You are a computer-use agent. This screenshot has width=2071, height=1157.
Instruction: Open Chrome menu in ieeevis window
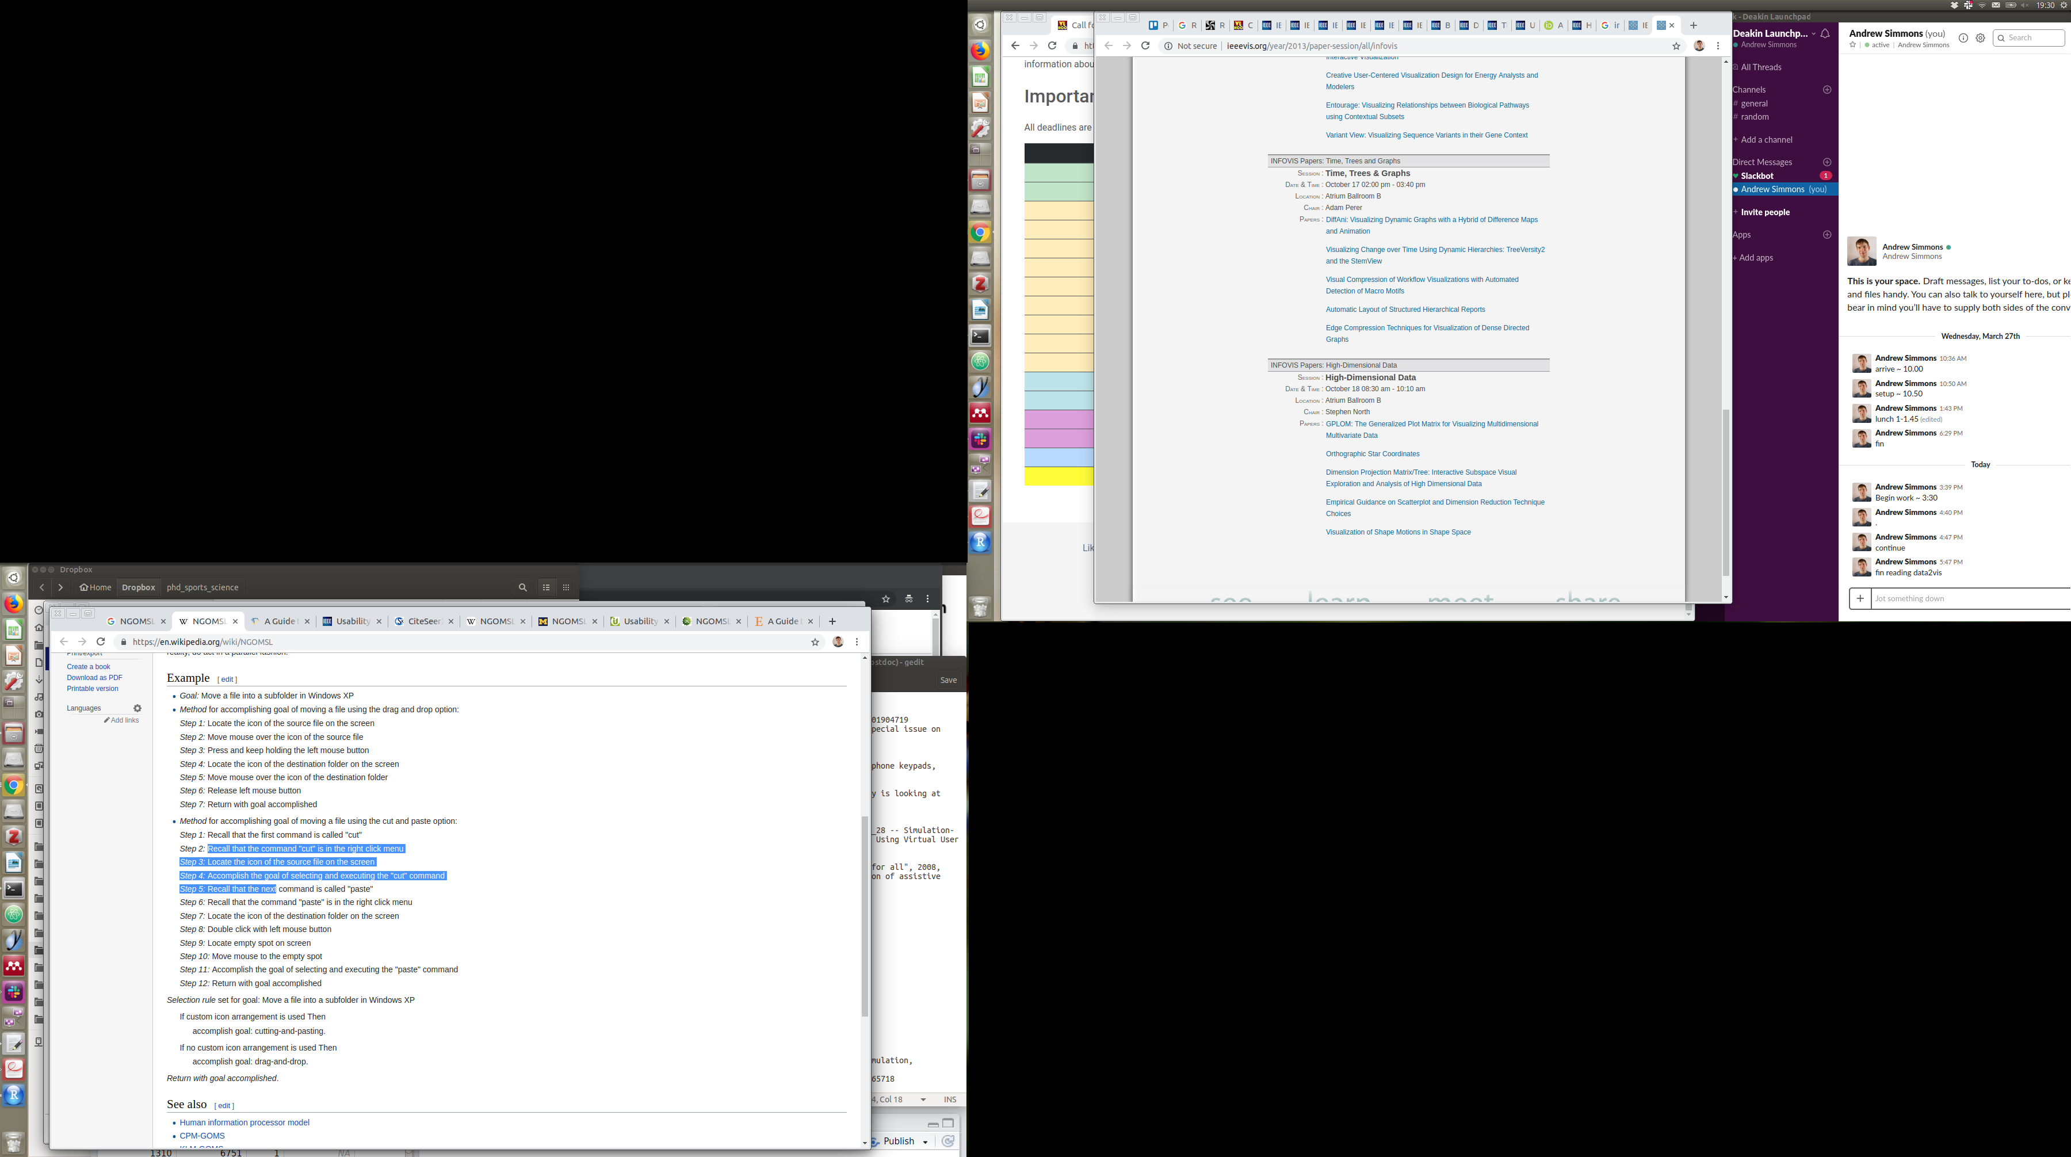click(1718, 46)
